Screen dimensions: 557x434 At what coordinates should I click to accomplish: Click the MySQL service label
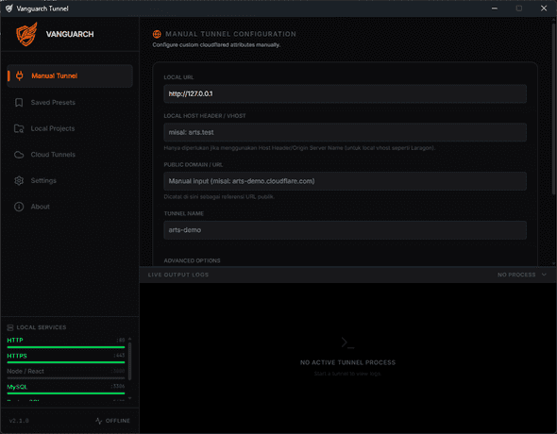[x=17, y=387]
